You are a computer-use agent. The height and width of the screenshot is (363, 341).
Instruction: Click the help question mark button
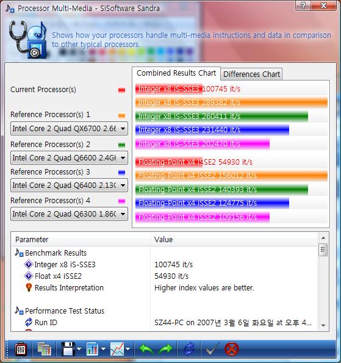303,5
